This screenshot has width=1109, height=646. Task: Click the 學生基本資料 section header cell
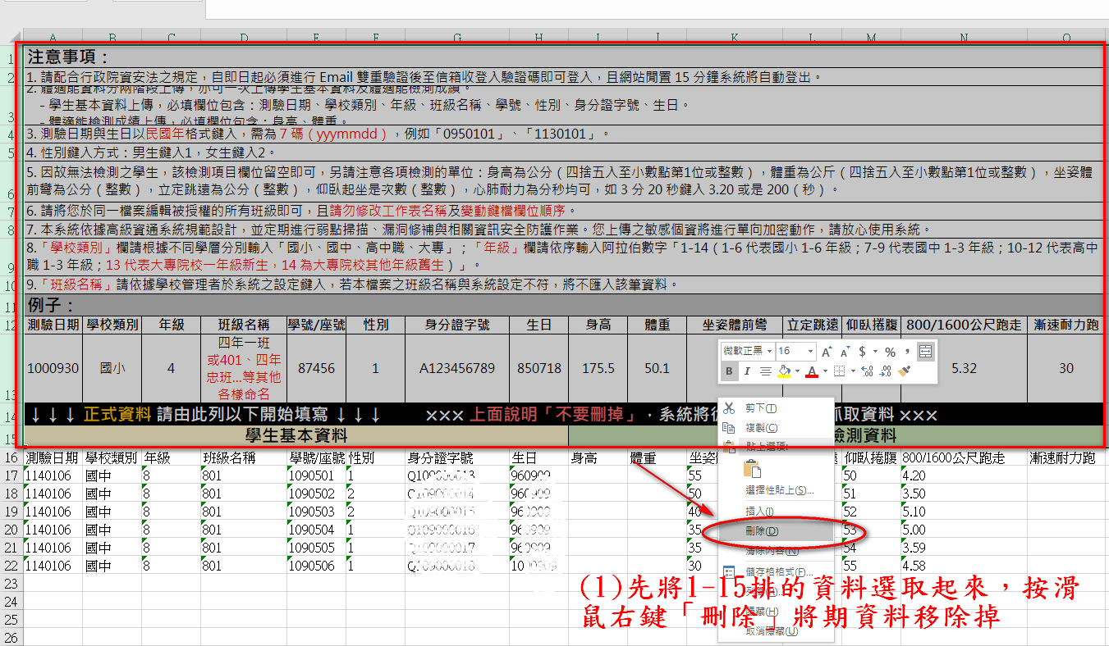point(296,436)
